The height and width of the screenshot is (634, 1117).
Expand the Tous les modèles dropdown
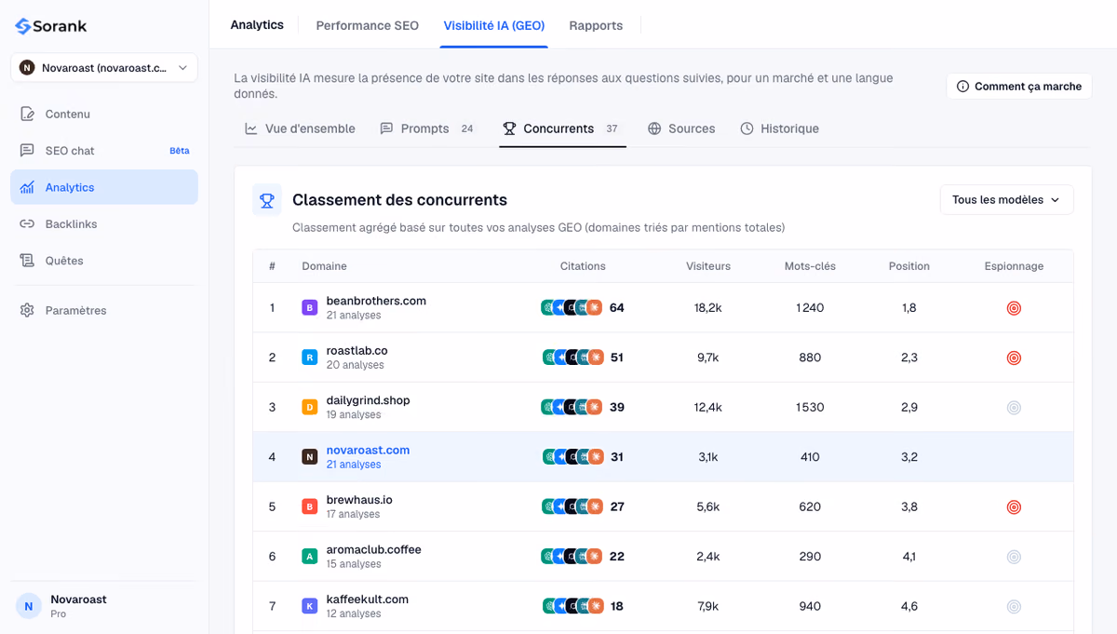coord(1006,200)
